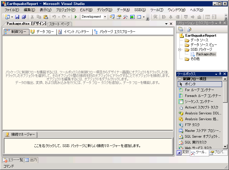Switch to the パッケージ エクスプローラー tab
Screen dimensions: 229x170
115,32
